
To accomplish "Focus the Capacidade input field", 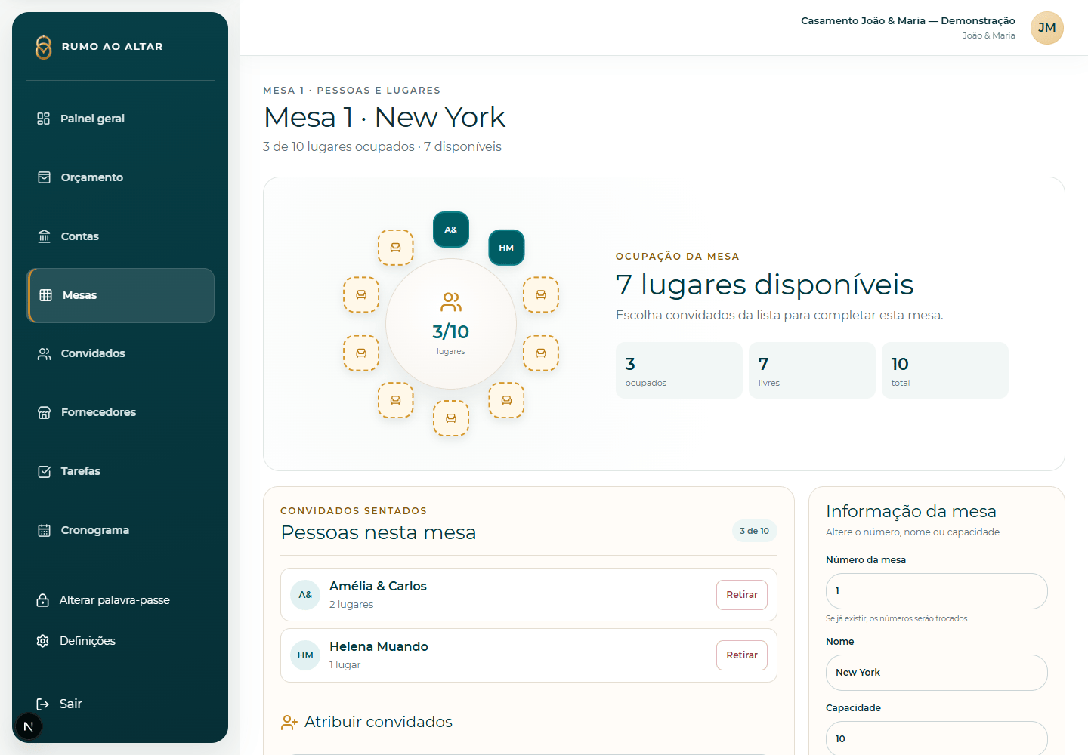I will click(x=937, y=738).
